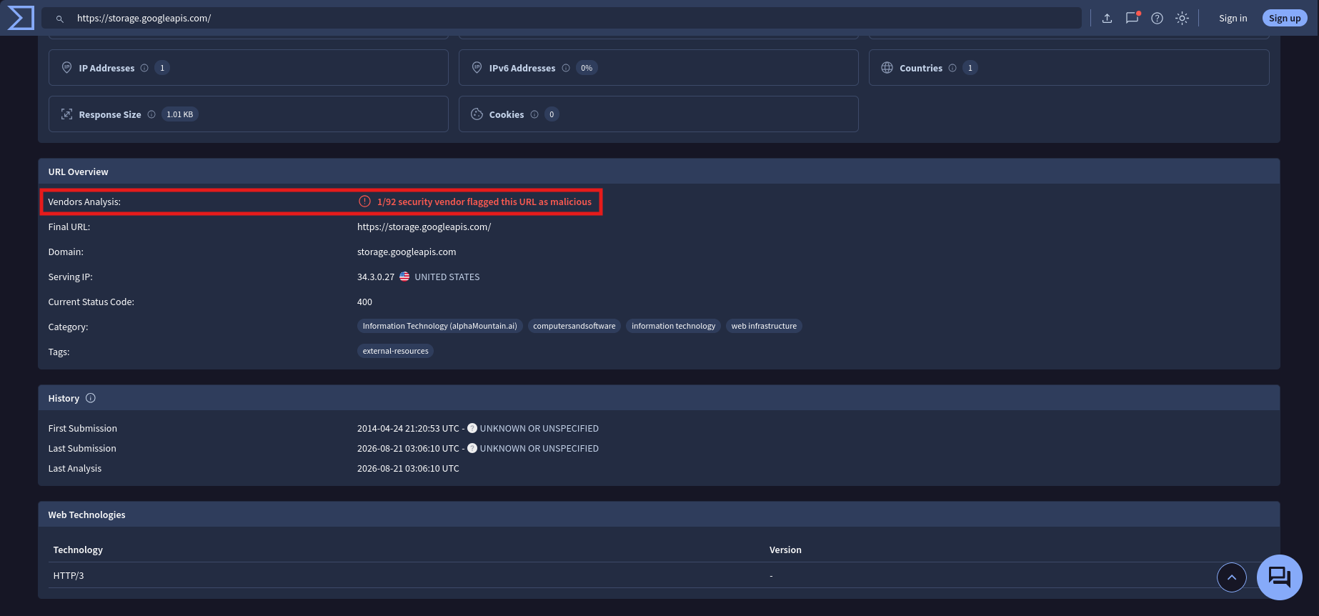Select the Information Technology (alphaMountain.ai) category chip

click(x=440, y=326)
